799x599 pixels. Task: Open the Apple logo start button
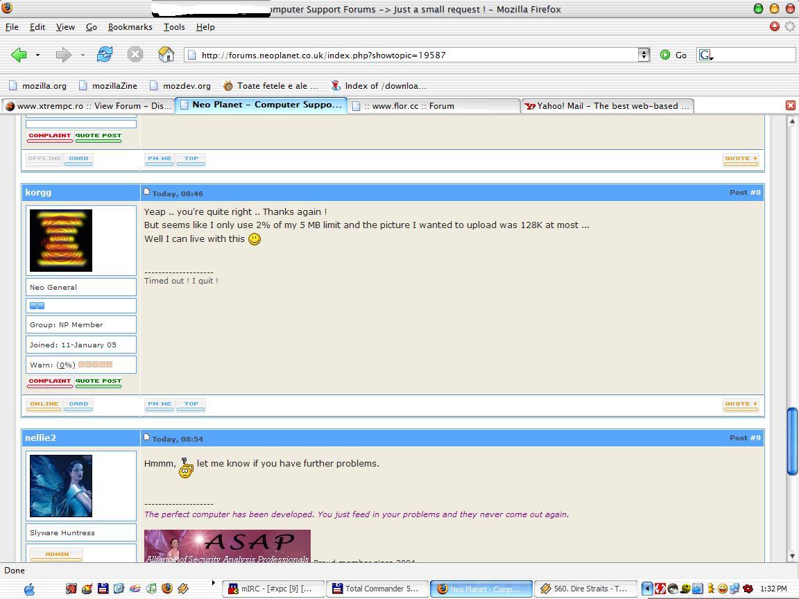click(30, 589)
